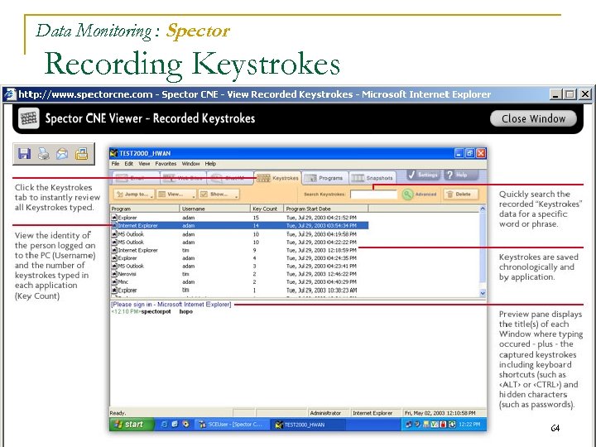Click the green magnifier Advanced search icon
Screen dimensions: 596x447
tap(407, 195)
